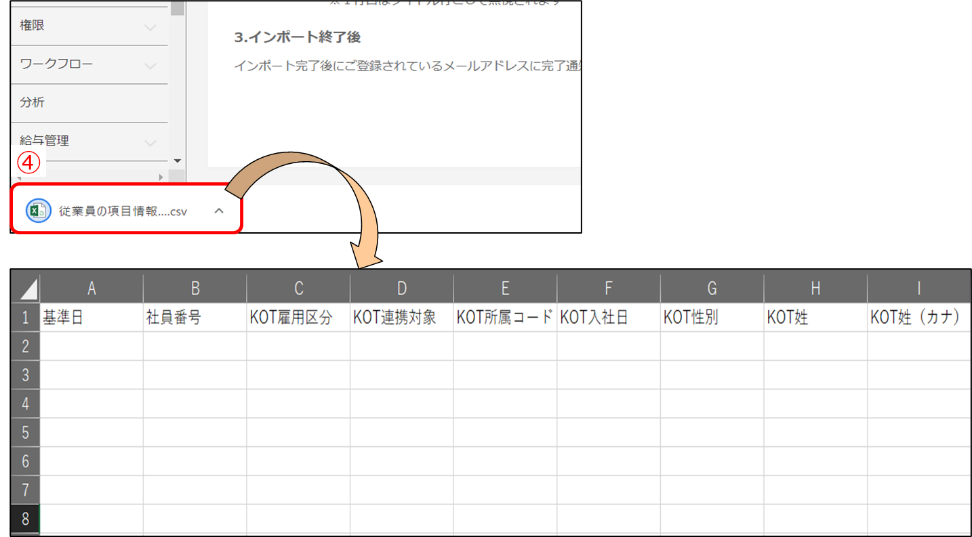This screenshot has height=537, width=972.
Task: Click the 基準日 cell
Action: point(92,318)
